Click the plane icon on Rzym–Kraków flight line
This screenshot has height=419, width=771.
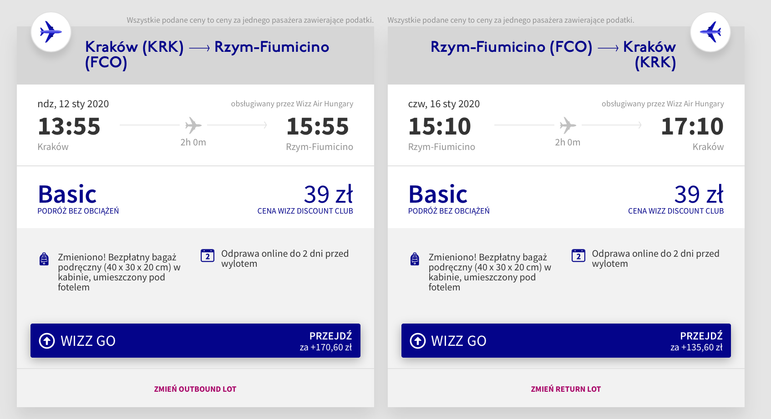pos(568,125)
